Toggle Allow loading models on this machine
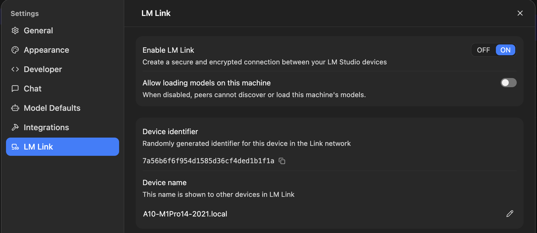The height and width of the screenshot is (233, 537). tap(508, 83)
